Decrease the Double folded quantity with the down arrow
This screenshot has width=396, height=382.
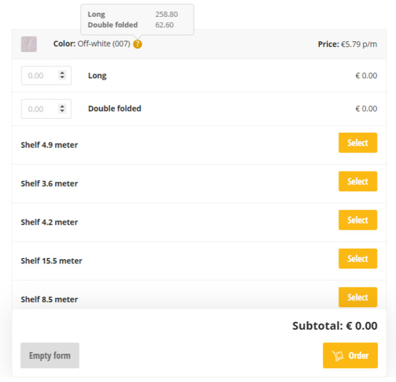click(62, 111)
